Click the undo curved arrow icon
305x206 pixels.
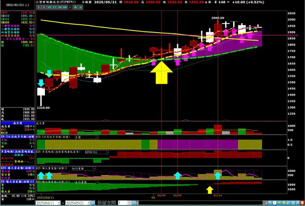(x=288, y=203)
